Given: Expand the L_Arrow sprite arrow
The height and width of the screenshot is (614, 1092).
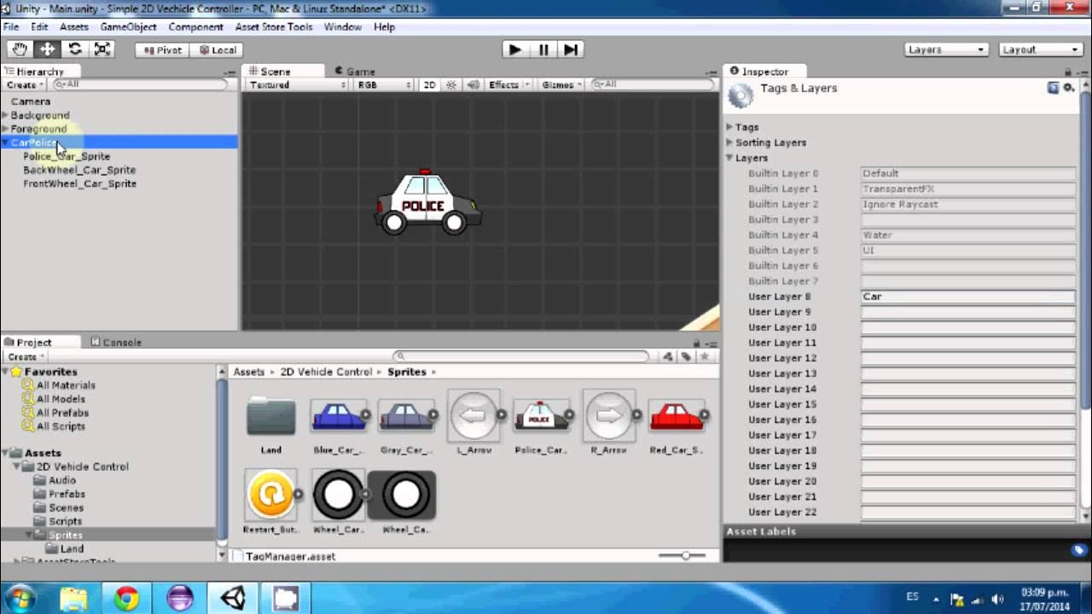Looking at the screenshot, I should click(x=501, y=415).
